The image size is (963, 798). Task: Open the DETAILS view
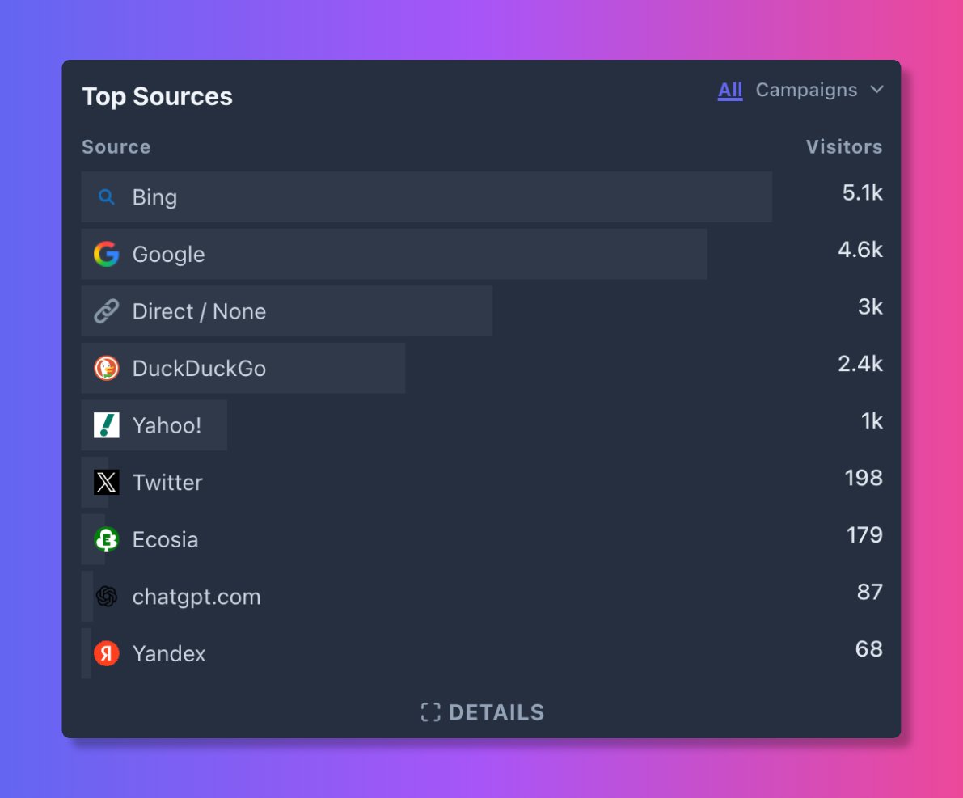click(x=483, y=712)
